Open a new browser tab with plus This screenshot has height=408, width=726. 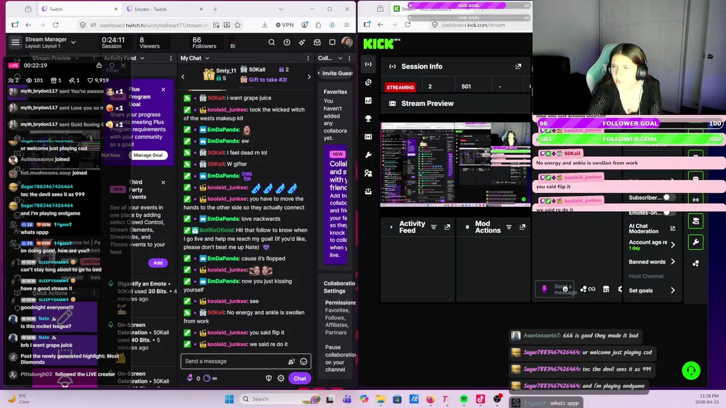215,9
